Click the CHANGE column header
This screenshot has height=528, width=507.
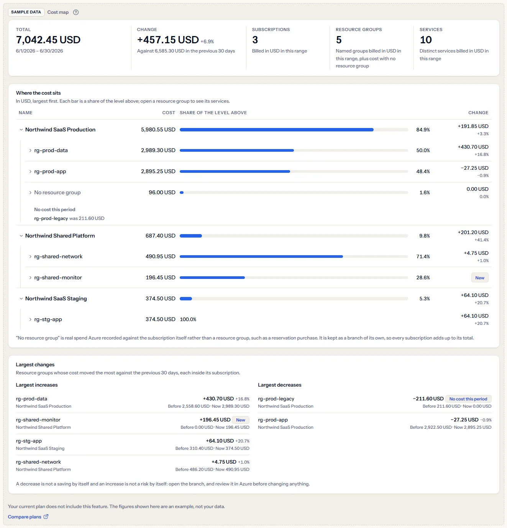478,113
